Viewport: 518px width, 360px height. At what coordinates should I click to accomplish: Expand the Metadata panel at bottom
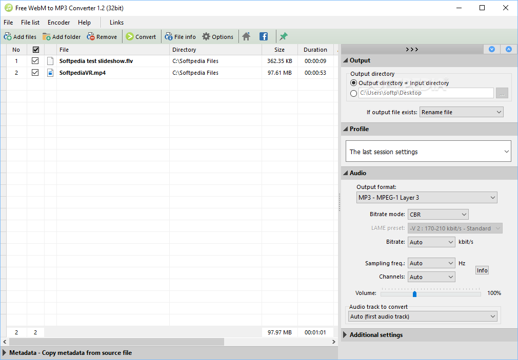click(169, 353)
